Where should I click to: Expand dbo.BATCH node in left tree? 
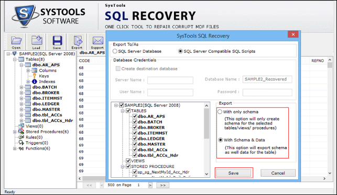pyautogui.click(x=21, y=87)
